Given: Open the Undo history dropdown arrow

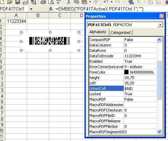Looking at the screenshot, I should (111, 2).
